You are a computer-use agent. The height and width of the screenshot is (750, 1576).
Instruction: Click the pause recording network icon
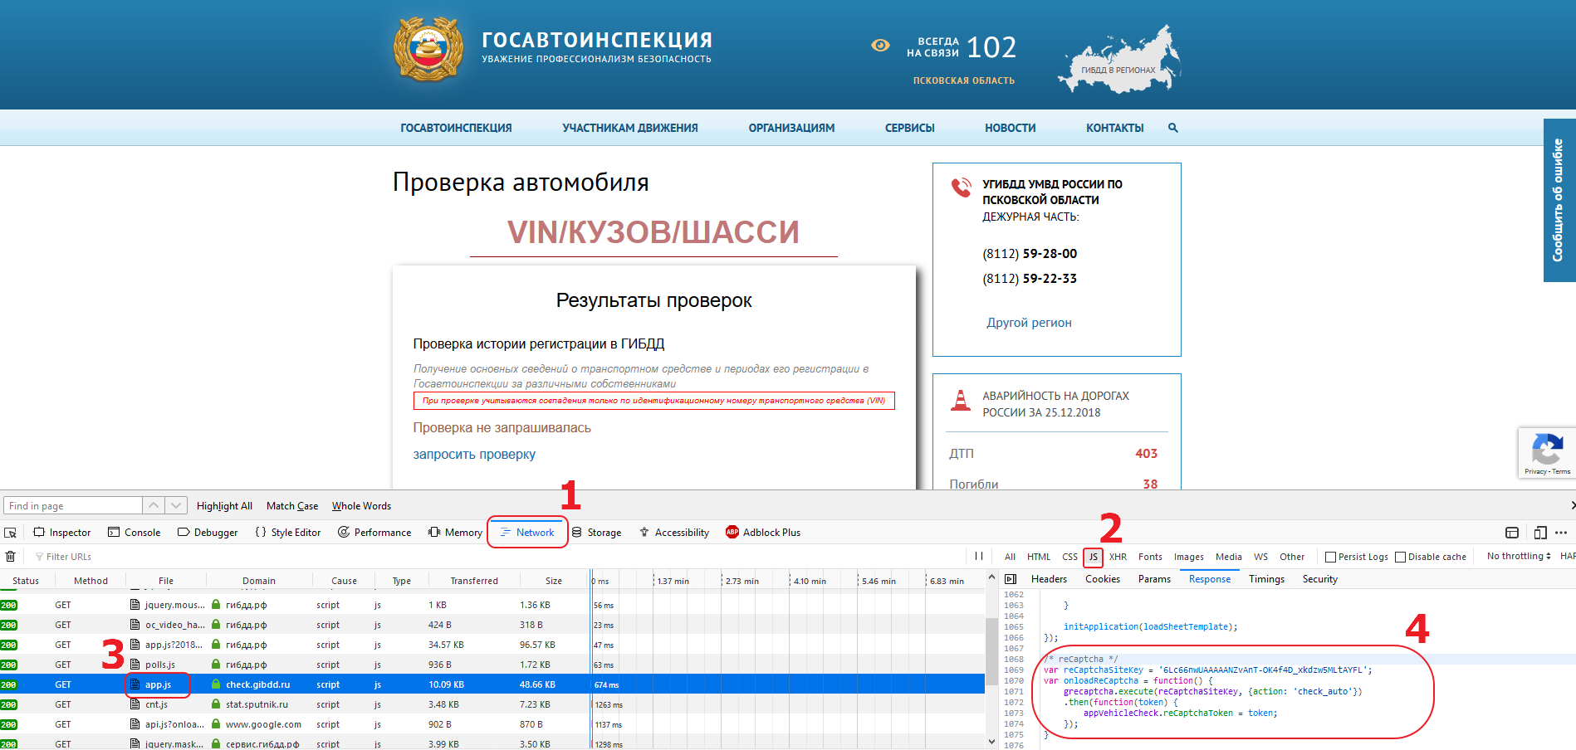click(x=979, y=557)
